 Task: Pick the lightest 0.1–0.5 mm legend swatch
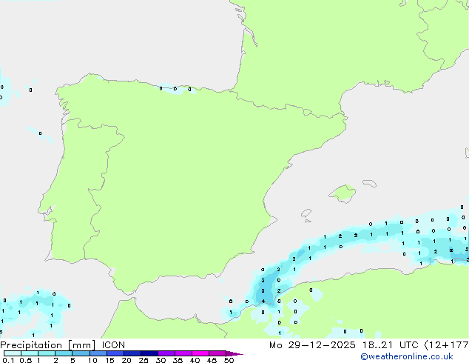(13, 353)
